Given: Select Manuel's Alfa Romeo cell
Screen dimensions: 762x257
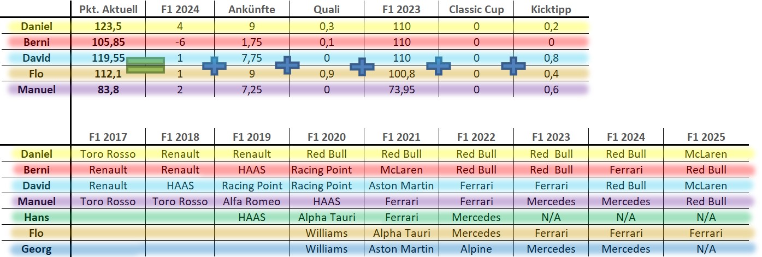Looking at the screenshot, I should [252, 201].
